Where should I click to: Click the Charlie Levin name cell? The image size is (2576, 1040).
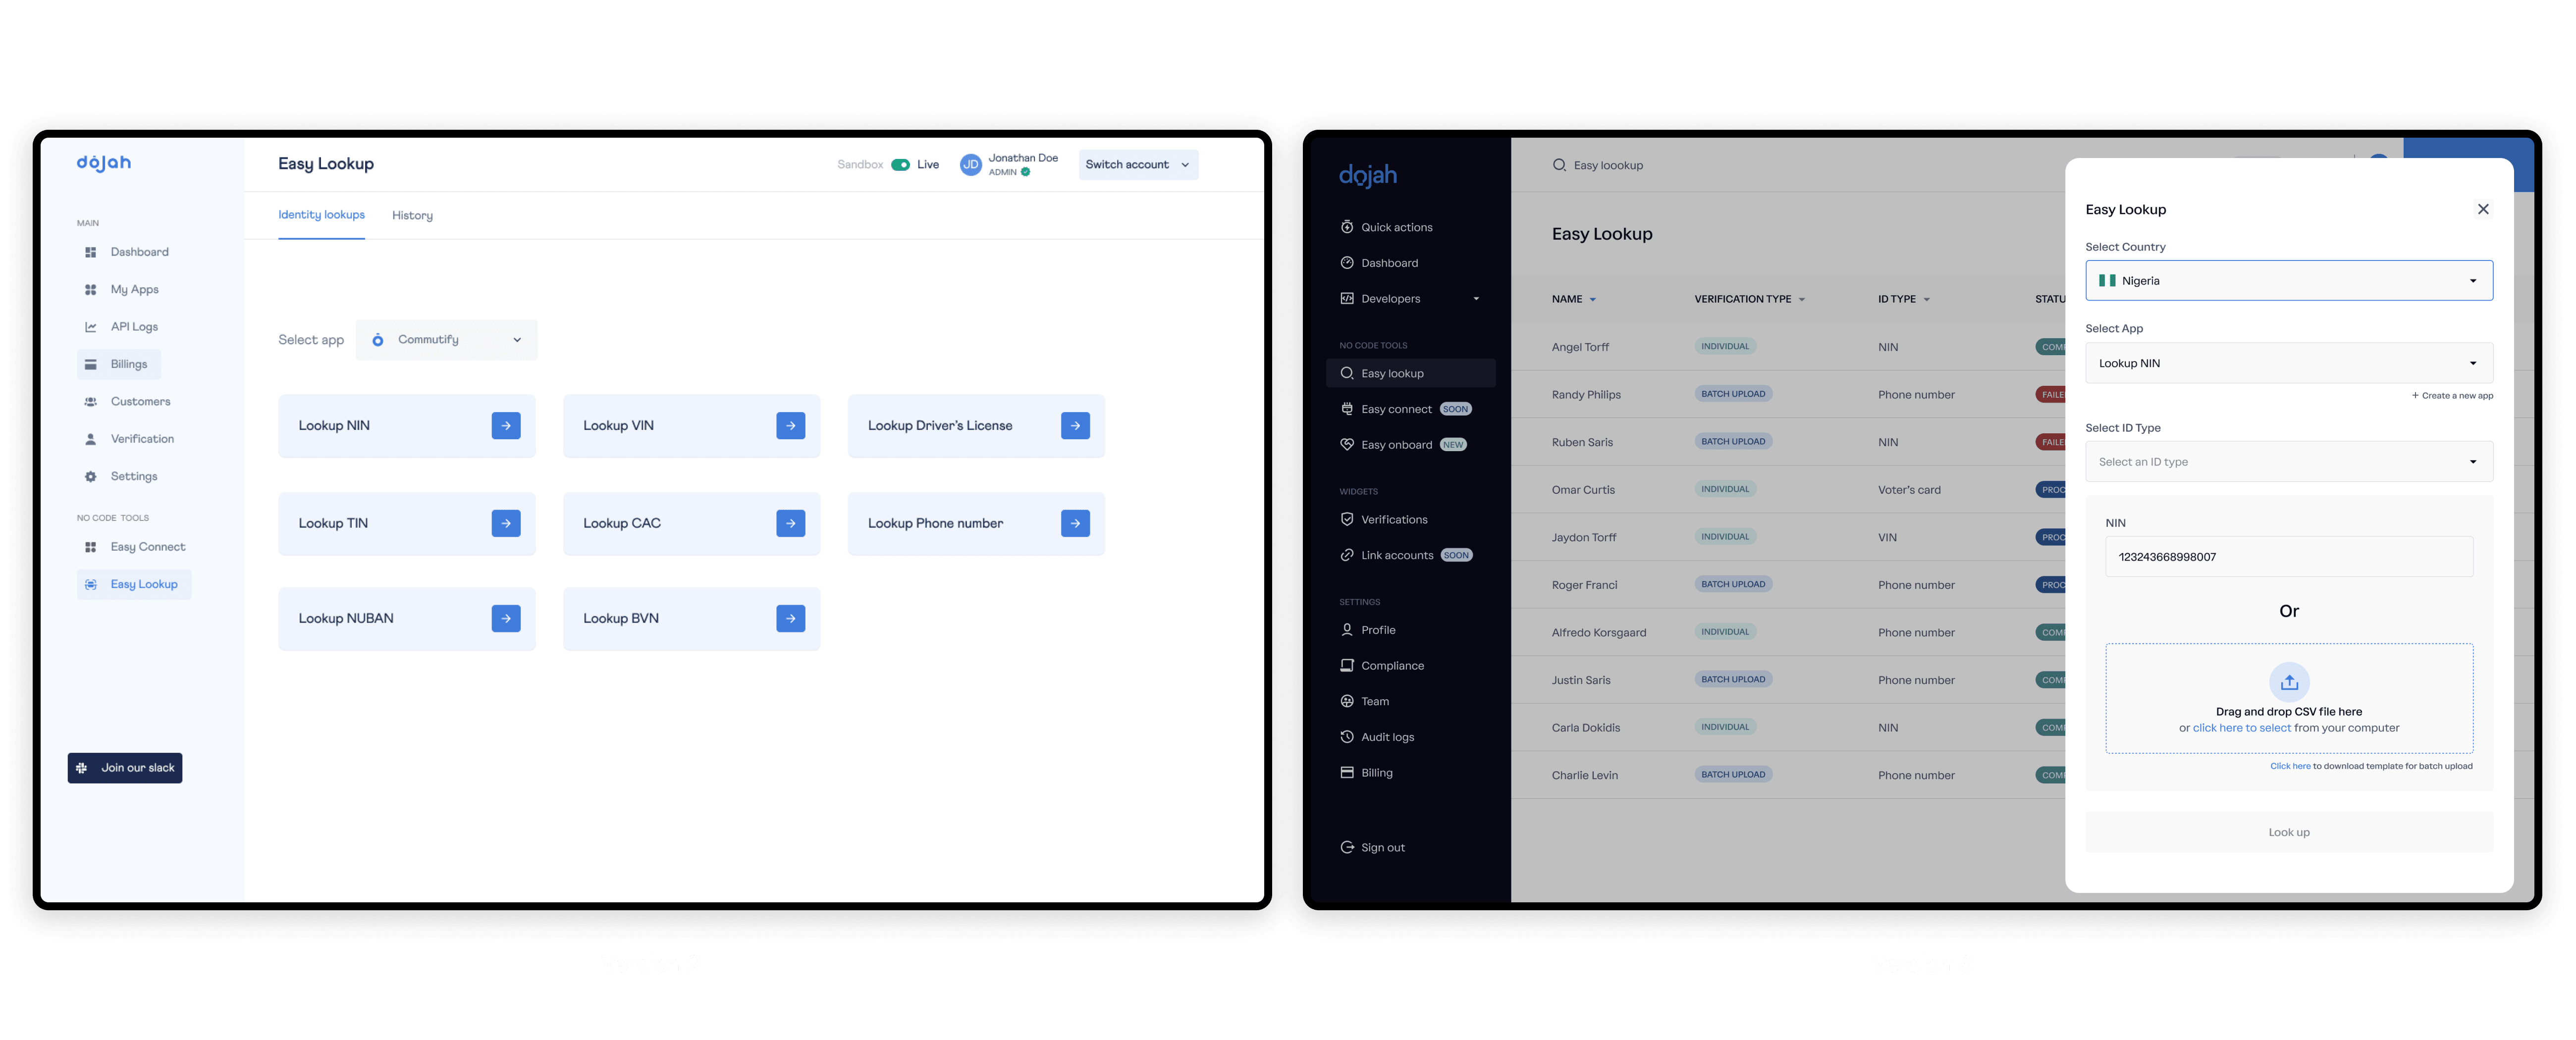pos(1584,775)
